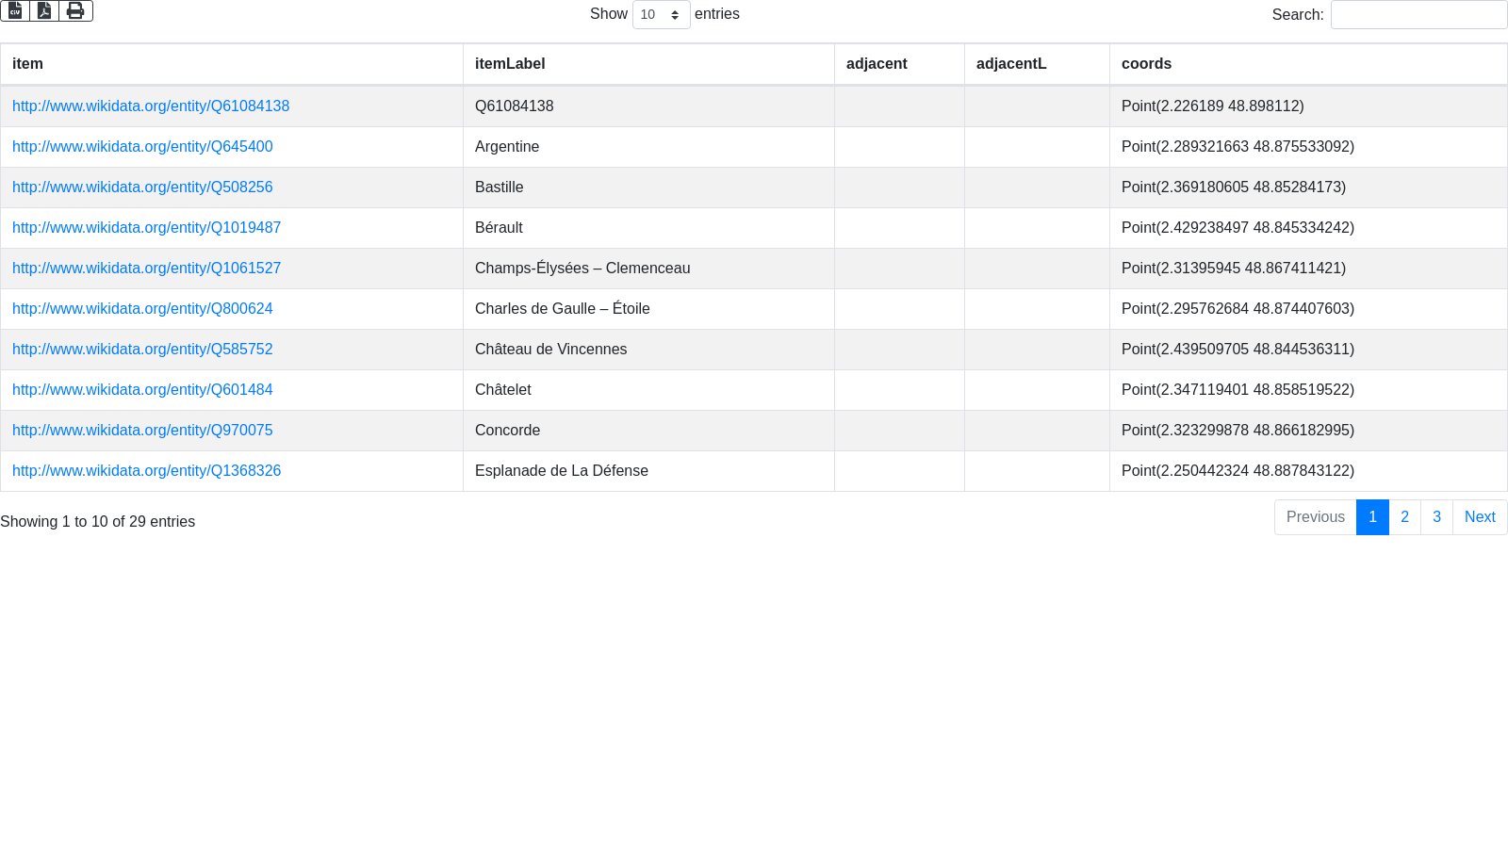Screen dimensions: 1508x848
Task: Go to page 3 of results
Action: pyautogui.click(x=1436, y=517)
